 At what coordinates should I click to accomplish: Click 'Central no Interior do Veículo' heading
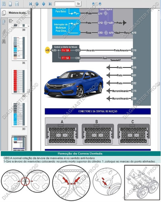pos(66,47)
